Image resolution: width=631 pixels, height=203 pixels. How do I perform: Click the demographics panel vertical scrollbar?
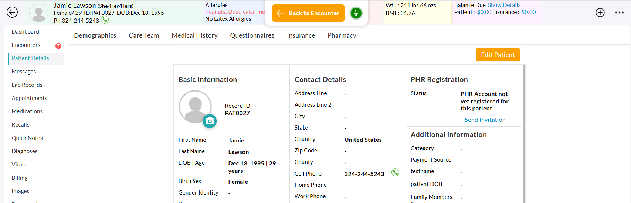tap(523, 133)
